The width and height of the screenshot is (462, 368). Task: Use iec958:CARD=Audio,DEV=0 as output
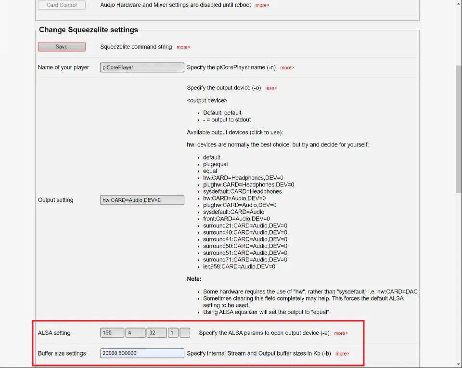click(239, 266)
